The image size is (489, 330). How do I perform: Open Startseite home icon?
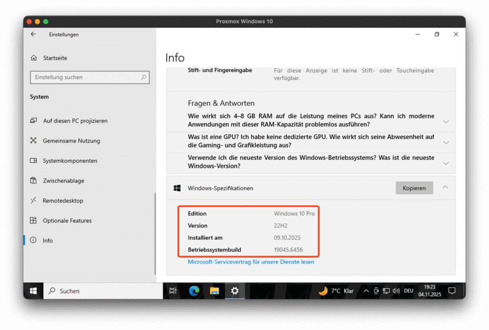[33, 58]
